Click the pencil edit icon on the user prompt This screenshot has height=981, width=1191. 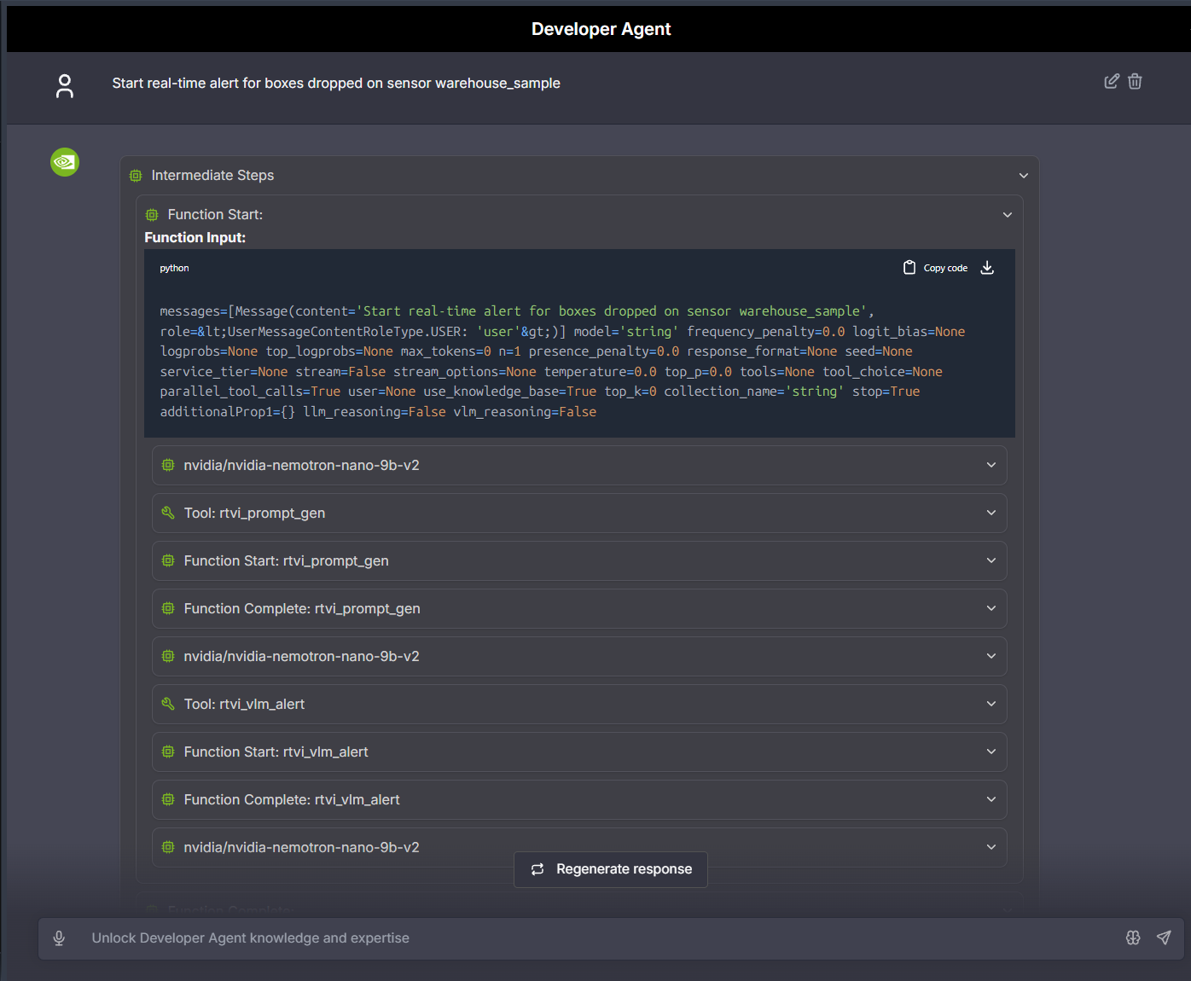pos(1111,80)
